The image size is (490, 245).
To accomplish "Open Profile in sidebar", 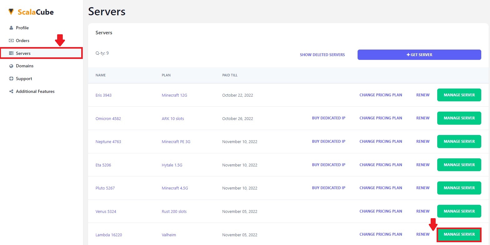I will (x=22, y=28).
